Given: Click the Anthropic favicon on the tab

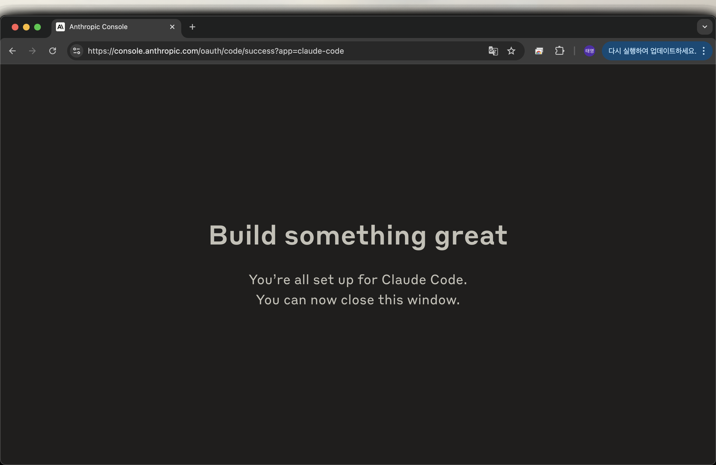Looking at the screenshot, I should [60, 27].
